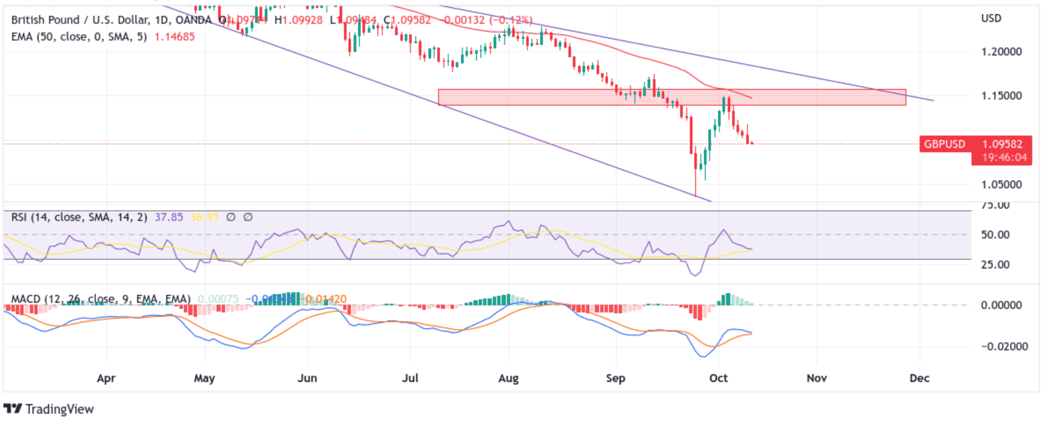
Task: Click the Jun label on time axis
Action: [307, 378]
